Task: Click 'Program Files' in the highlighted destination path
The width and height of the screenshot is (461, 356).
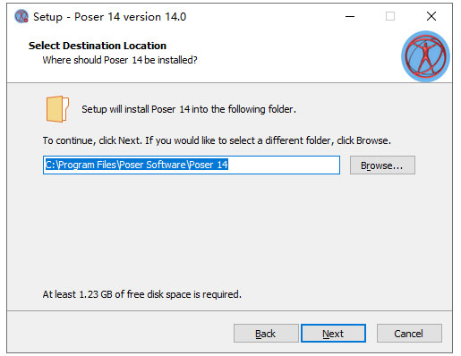Action: coord(87,165)
